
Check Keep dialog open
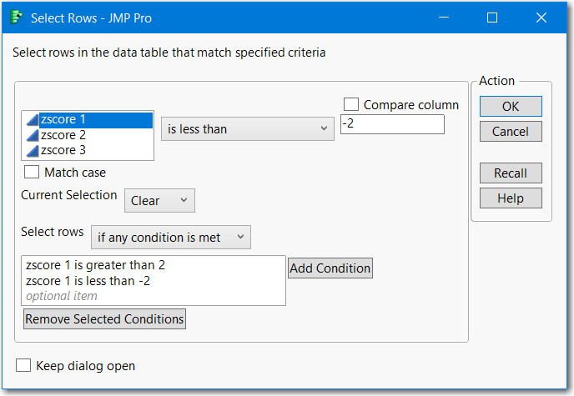coord(23,365)
